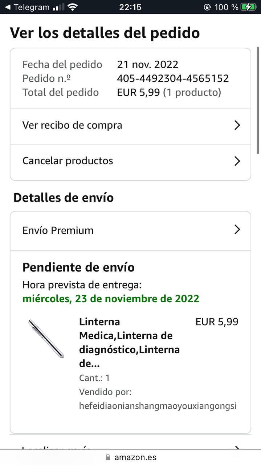The image size is (261, 465).
Task: Tap the order number 405-4492304-4565152
Action: click(173, 78)
